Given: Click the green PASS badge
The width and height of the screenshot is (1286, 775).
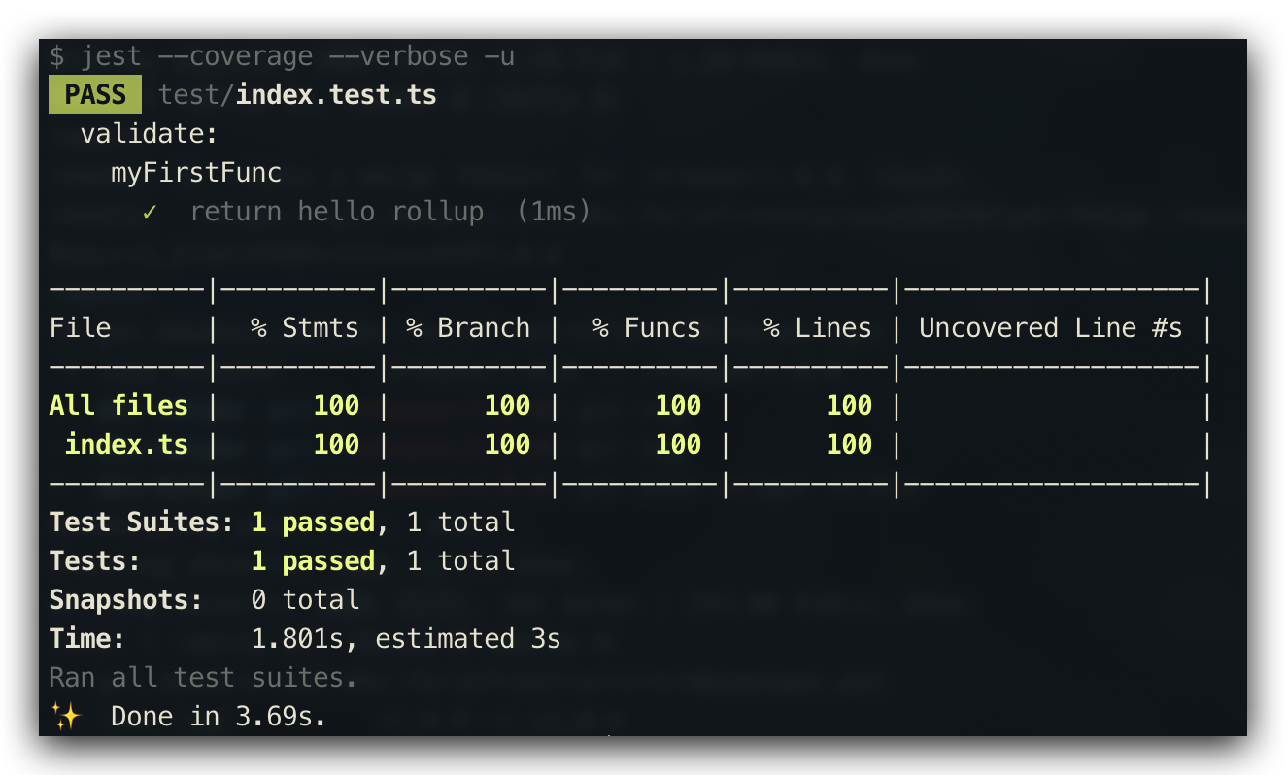Looking at the screenshot, I should click(x=95, y=95).
